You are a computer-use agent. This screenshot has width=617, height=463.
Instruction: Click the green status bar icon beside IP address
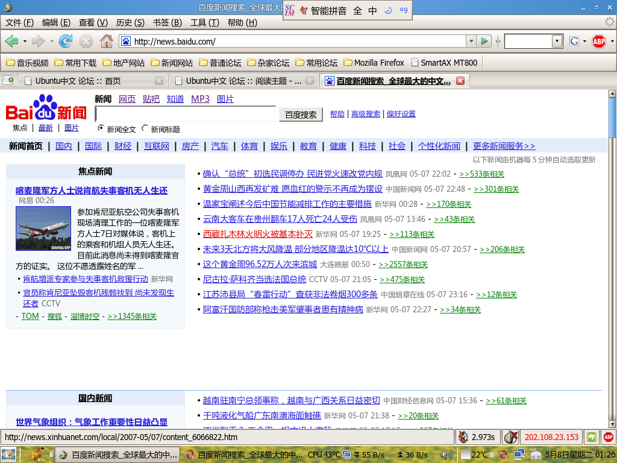(x=591, y=437)
